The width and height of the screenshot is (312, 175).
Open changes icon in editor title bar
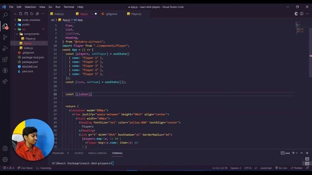(x=296, y=14)
